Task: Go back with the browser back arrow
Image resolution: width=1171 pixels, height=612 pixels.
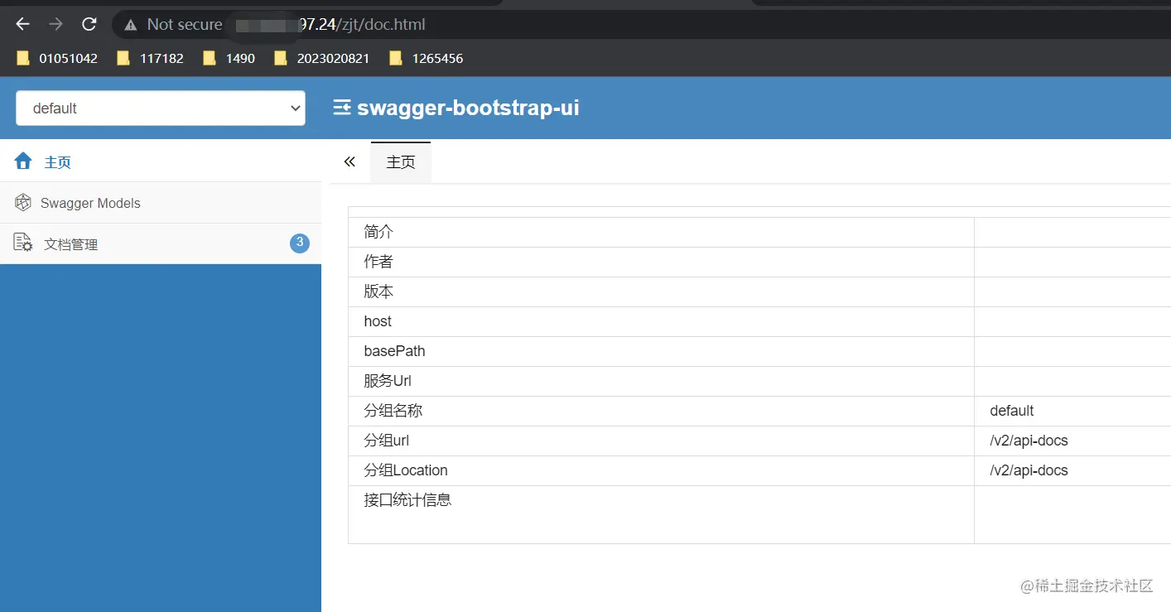Action: [x=22, y=24]
